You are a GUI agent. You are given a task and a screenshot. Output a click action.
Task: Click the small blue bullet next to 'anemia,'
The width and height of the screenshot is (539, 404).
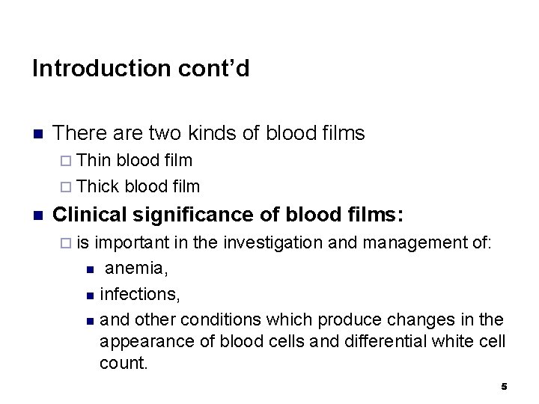click(x=90, y=269)
